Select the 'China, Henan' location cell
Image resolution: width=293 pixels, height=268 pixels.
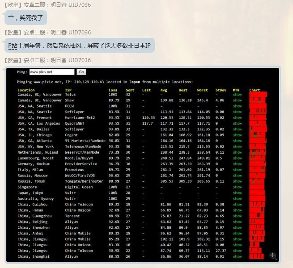(30, 210)
